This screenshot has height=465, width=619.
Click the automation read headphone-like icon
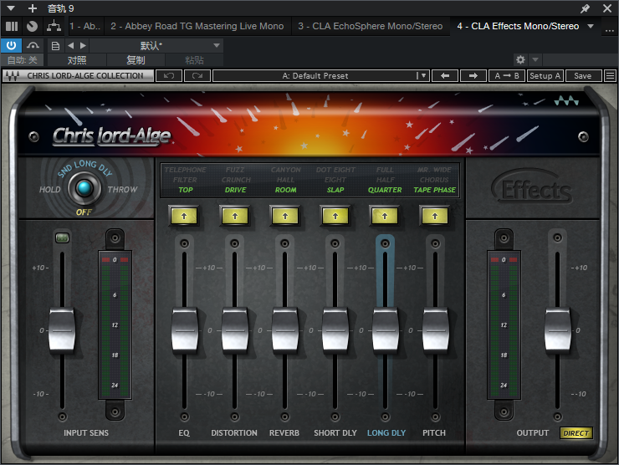(x=33, y=46)
